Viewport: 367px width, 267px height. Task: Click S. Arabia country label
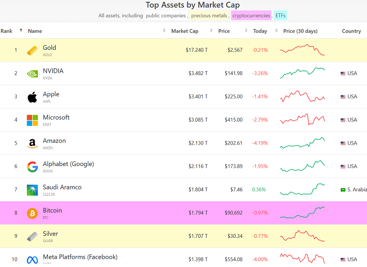[x=357, y=189]
